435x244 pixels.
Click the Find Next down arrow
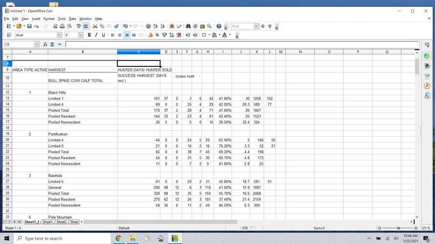(263, 26)
